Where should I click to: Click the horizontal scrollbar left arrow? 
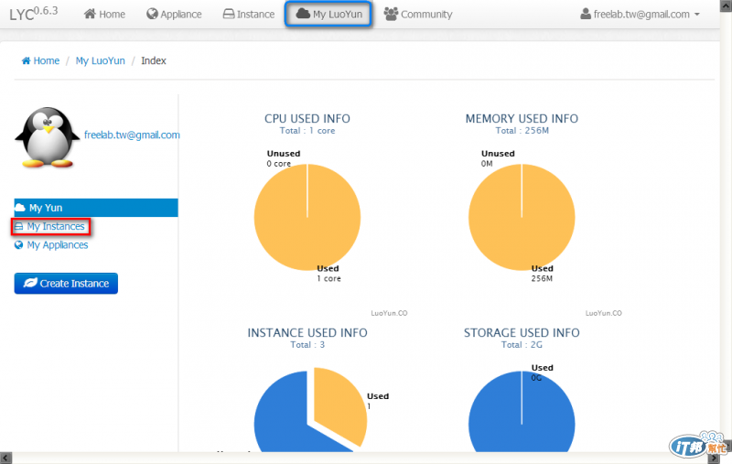(x=5, y=458)
